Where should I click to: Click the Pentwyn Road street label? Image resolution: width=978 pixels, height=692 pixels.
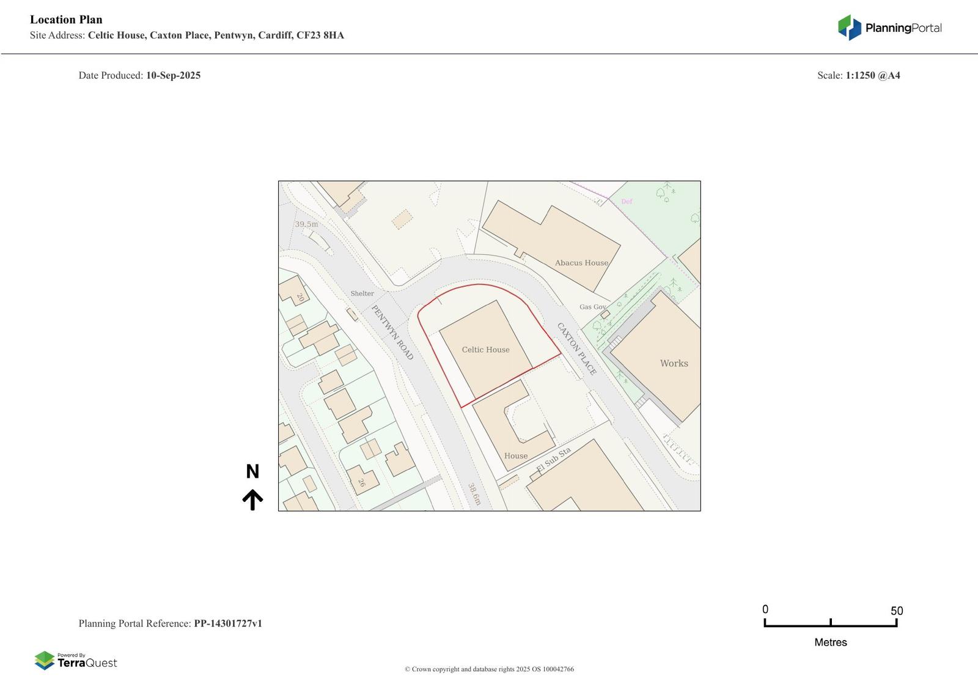392,333
